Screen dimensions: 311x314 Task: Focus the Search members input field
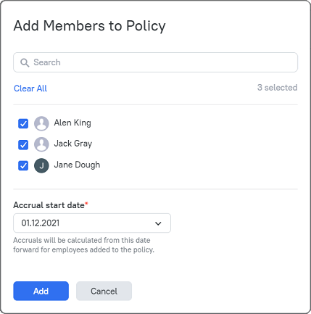pos(155,62)
